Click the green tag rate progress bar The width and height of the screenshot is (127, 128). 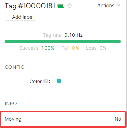click(x=63, y=42)
